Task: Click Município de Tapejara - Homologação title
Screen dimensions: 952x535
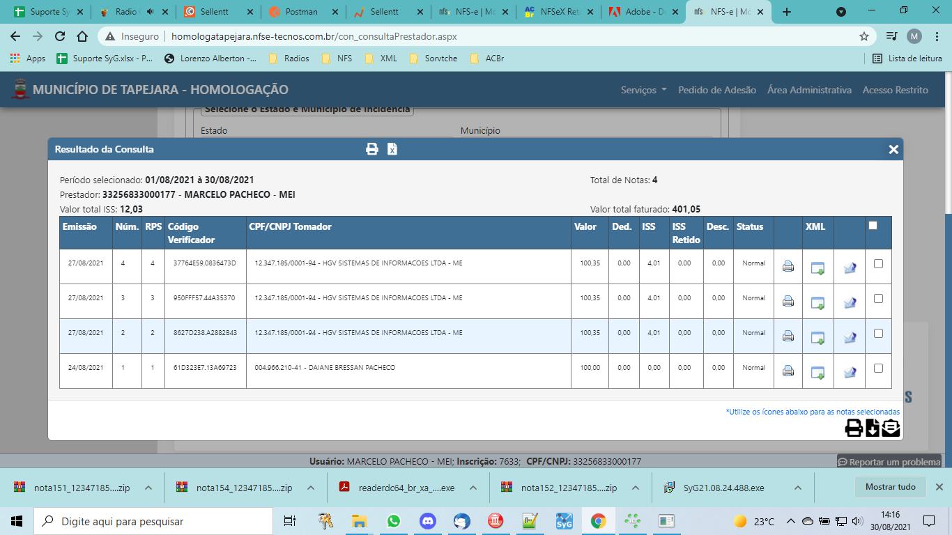Action: click(x=160, y=90)
